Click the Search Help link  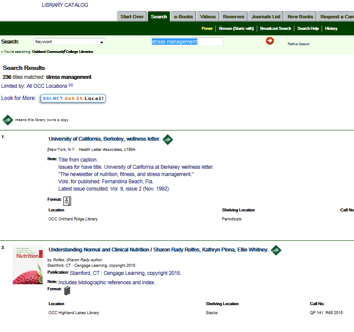pos(308,28)
